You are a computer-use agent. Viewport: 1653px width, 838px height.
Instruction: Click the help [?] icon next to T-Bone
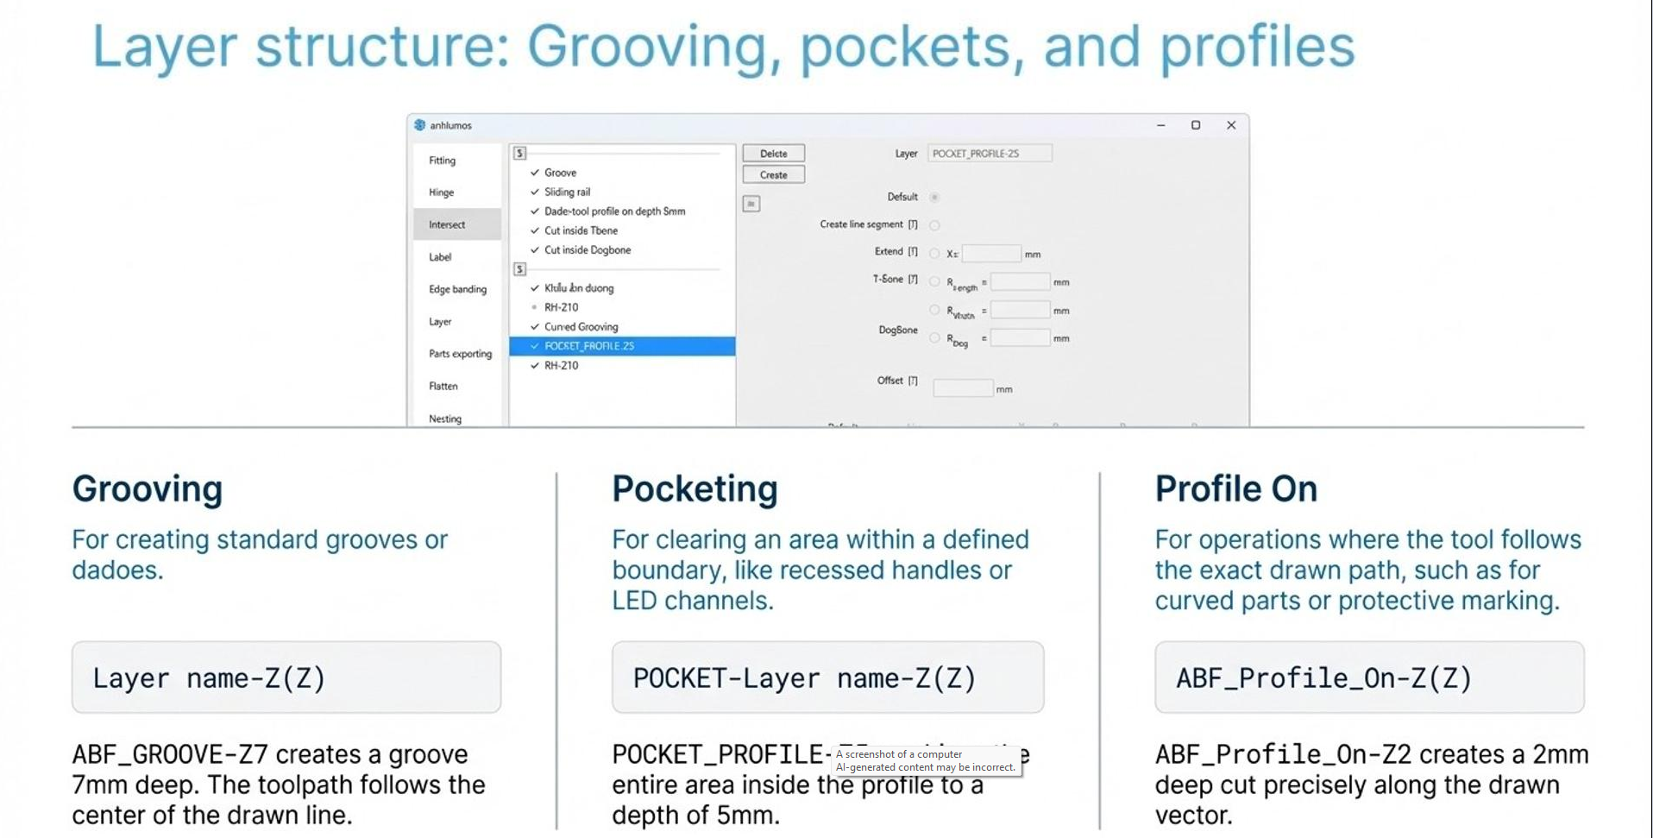[x=913, y=280]
